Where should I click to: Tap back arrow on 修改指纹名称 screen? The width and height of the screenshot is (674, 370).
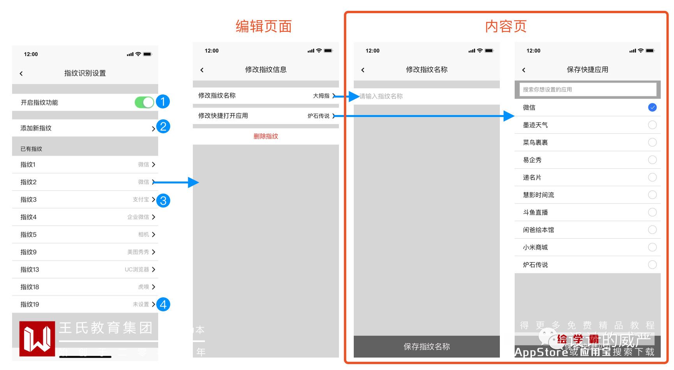pos(363,70)
